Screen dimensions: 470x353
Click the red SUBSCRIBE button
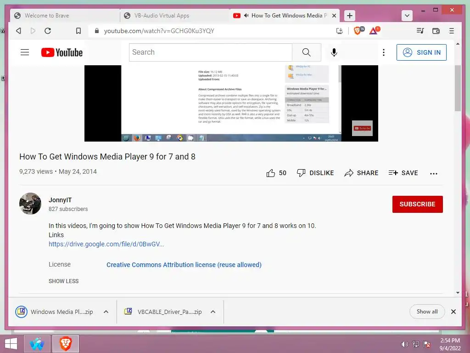(417, 204)
